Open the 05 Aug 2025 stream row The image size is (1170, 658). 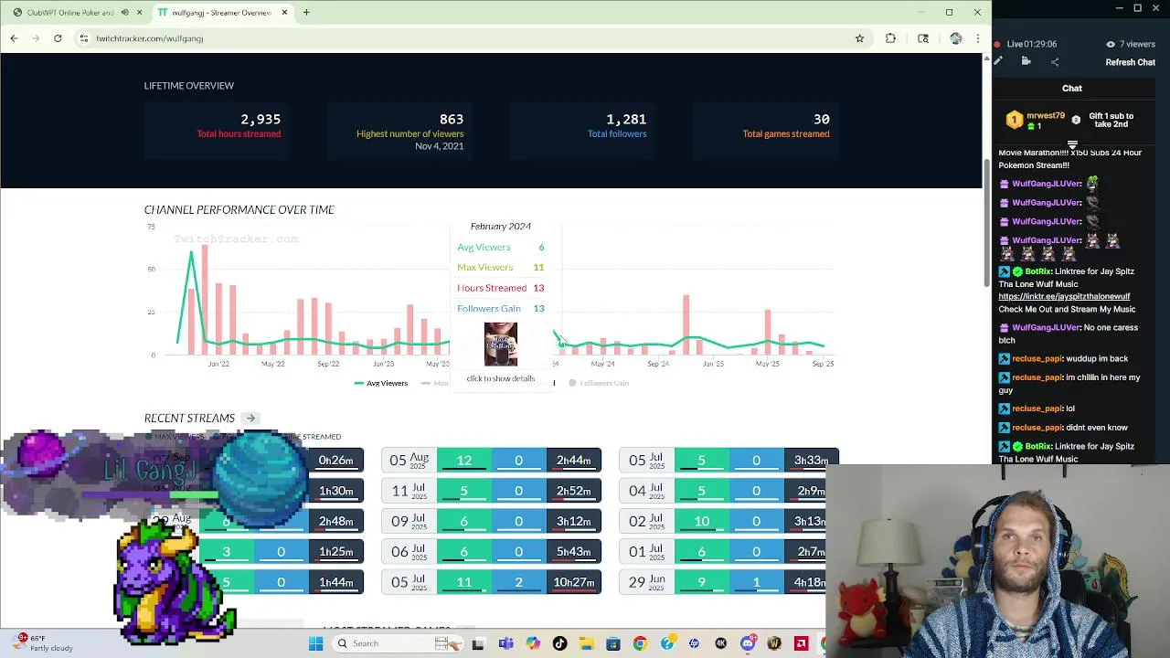pyautogui.click(x=491, y=461)
